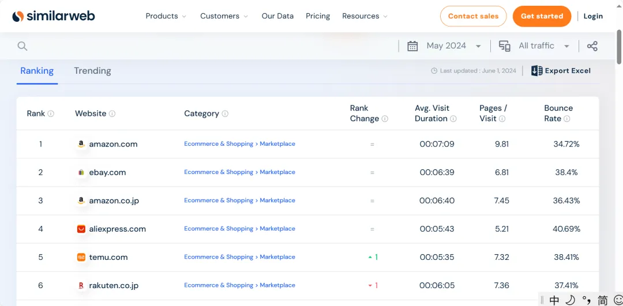Click rakuten.co.jp's rank change down 1

tap(373, 285)
